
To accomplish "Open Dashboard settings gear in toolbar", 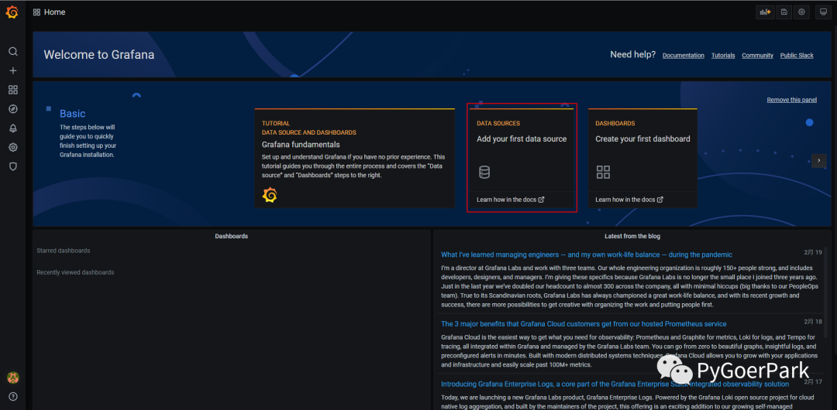I will [x=801, y=12].
